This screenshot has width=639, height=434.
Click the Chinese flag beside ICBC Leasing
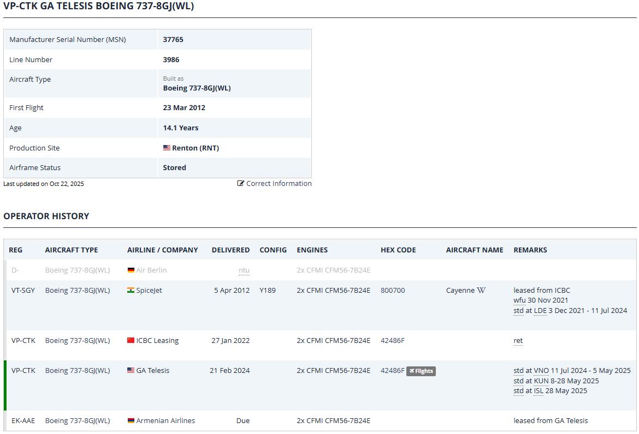131,341
